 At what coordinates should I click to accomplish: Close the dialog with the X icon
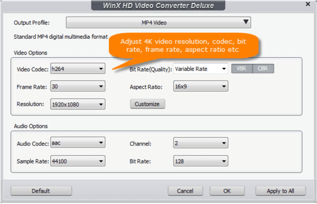(x=307, y=4)
